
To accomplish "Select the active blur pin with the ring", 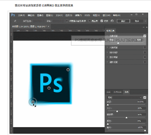I will [x=33, y=102].
